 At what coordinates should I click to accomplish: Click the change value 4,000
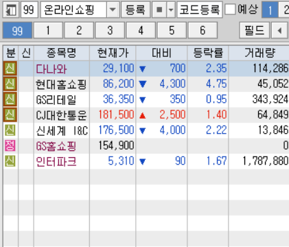click(172, 130)
